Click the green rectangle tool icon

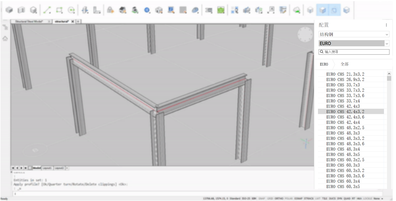pyautogui.click(x=59, y=10)
